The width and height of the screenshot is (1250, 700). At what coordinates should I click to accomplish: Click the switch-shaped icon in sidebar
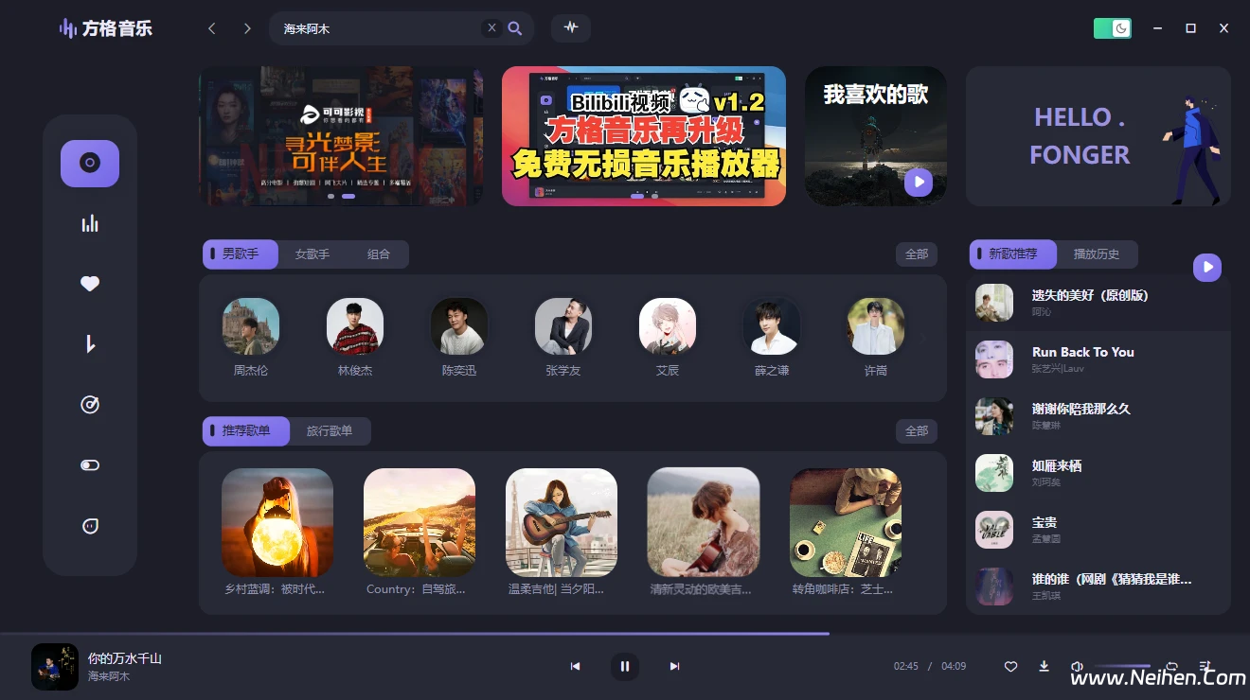click(x=90, y=465)
